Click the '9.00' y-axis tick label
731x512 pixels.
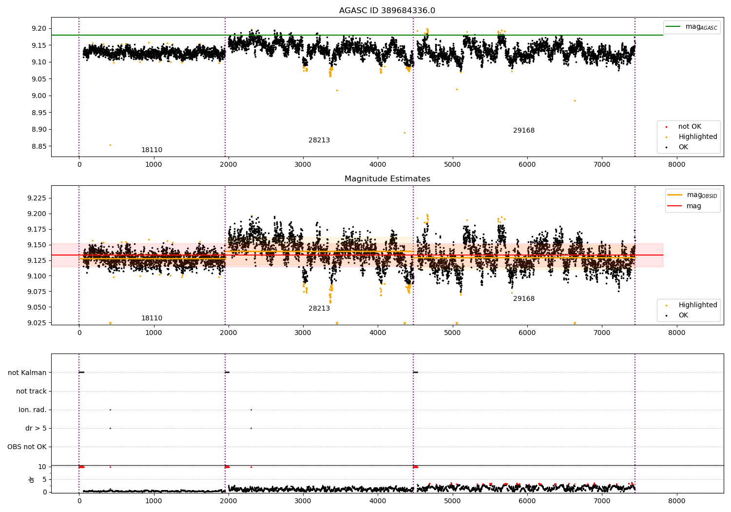click(39, 96)
